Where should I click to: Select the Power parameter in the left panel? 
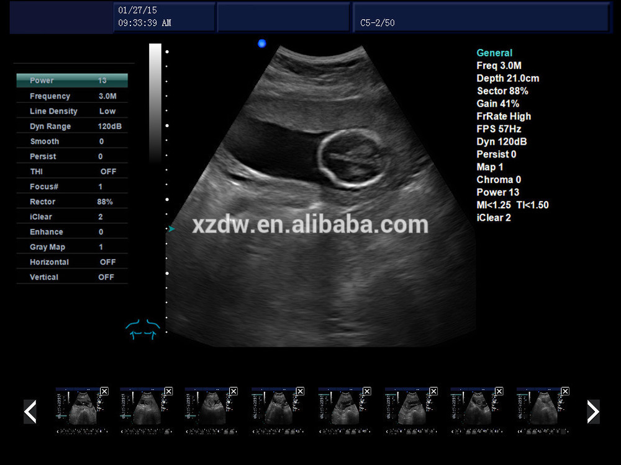tap(71, 80)
